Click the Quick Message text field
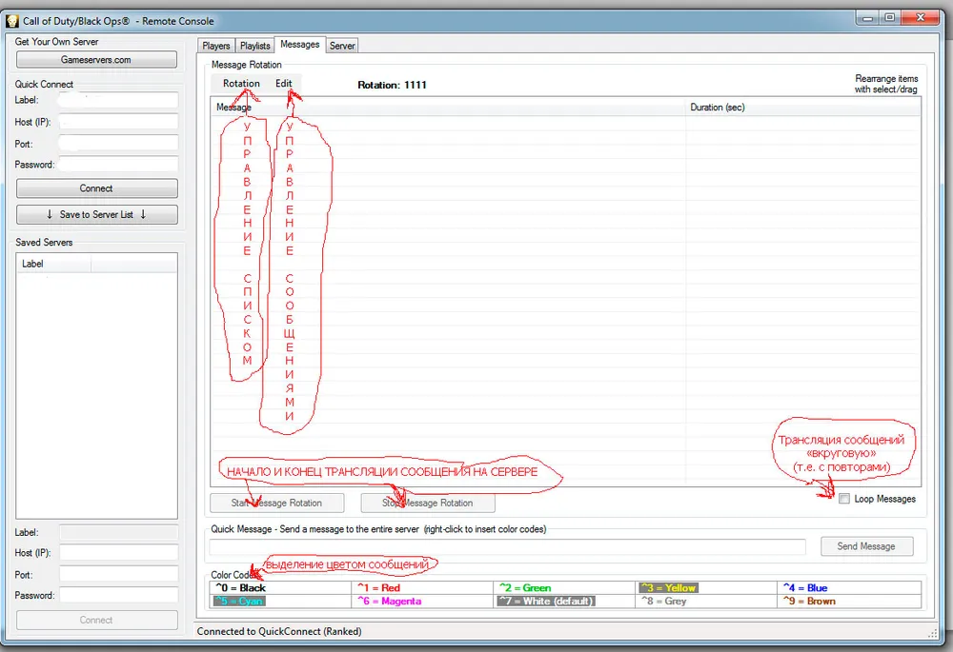The height and width of the screenshot is (652, 953). 507,546
